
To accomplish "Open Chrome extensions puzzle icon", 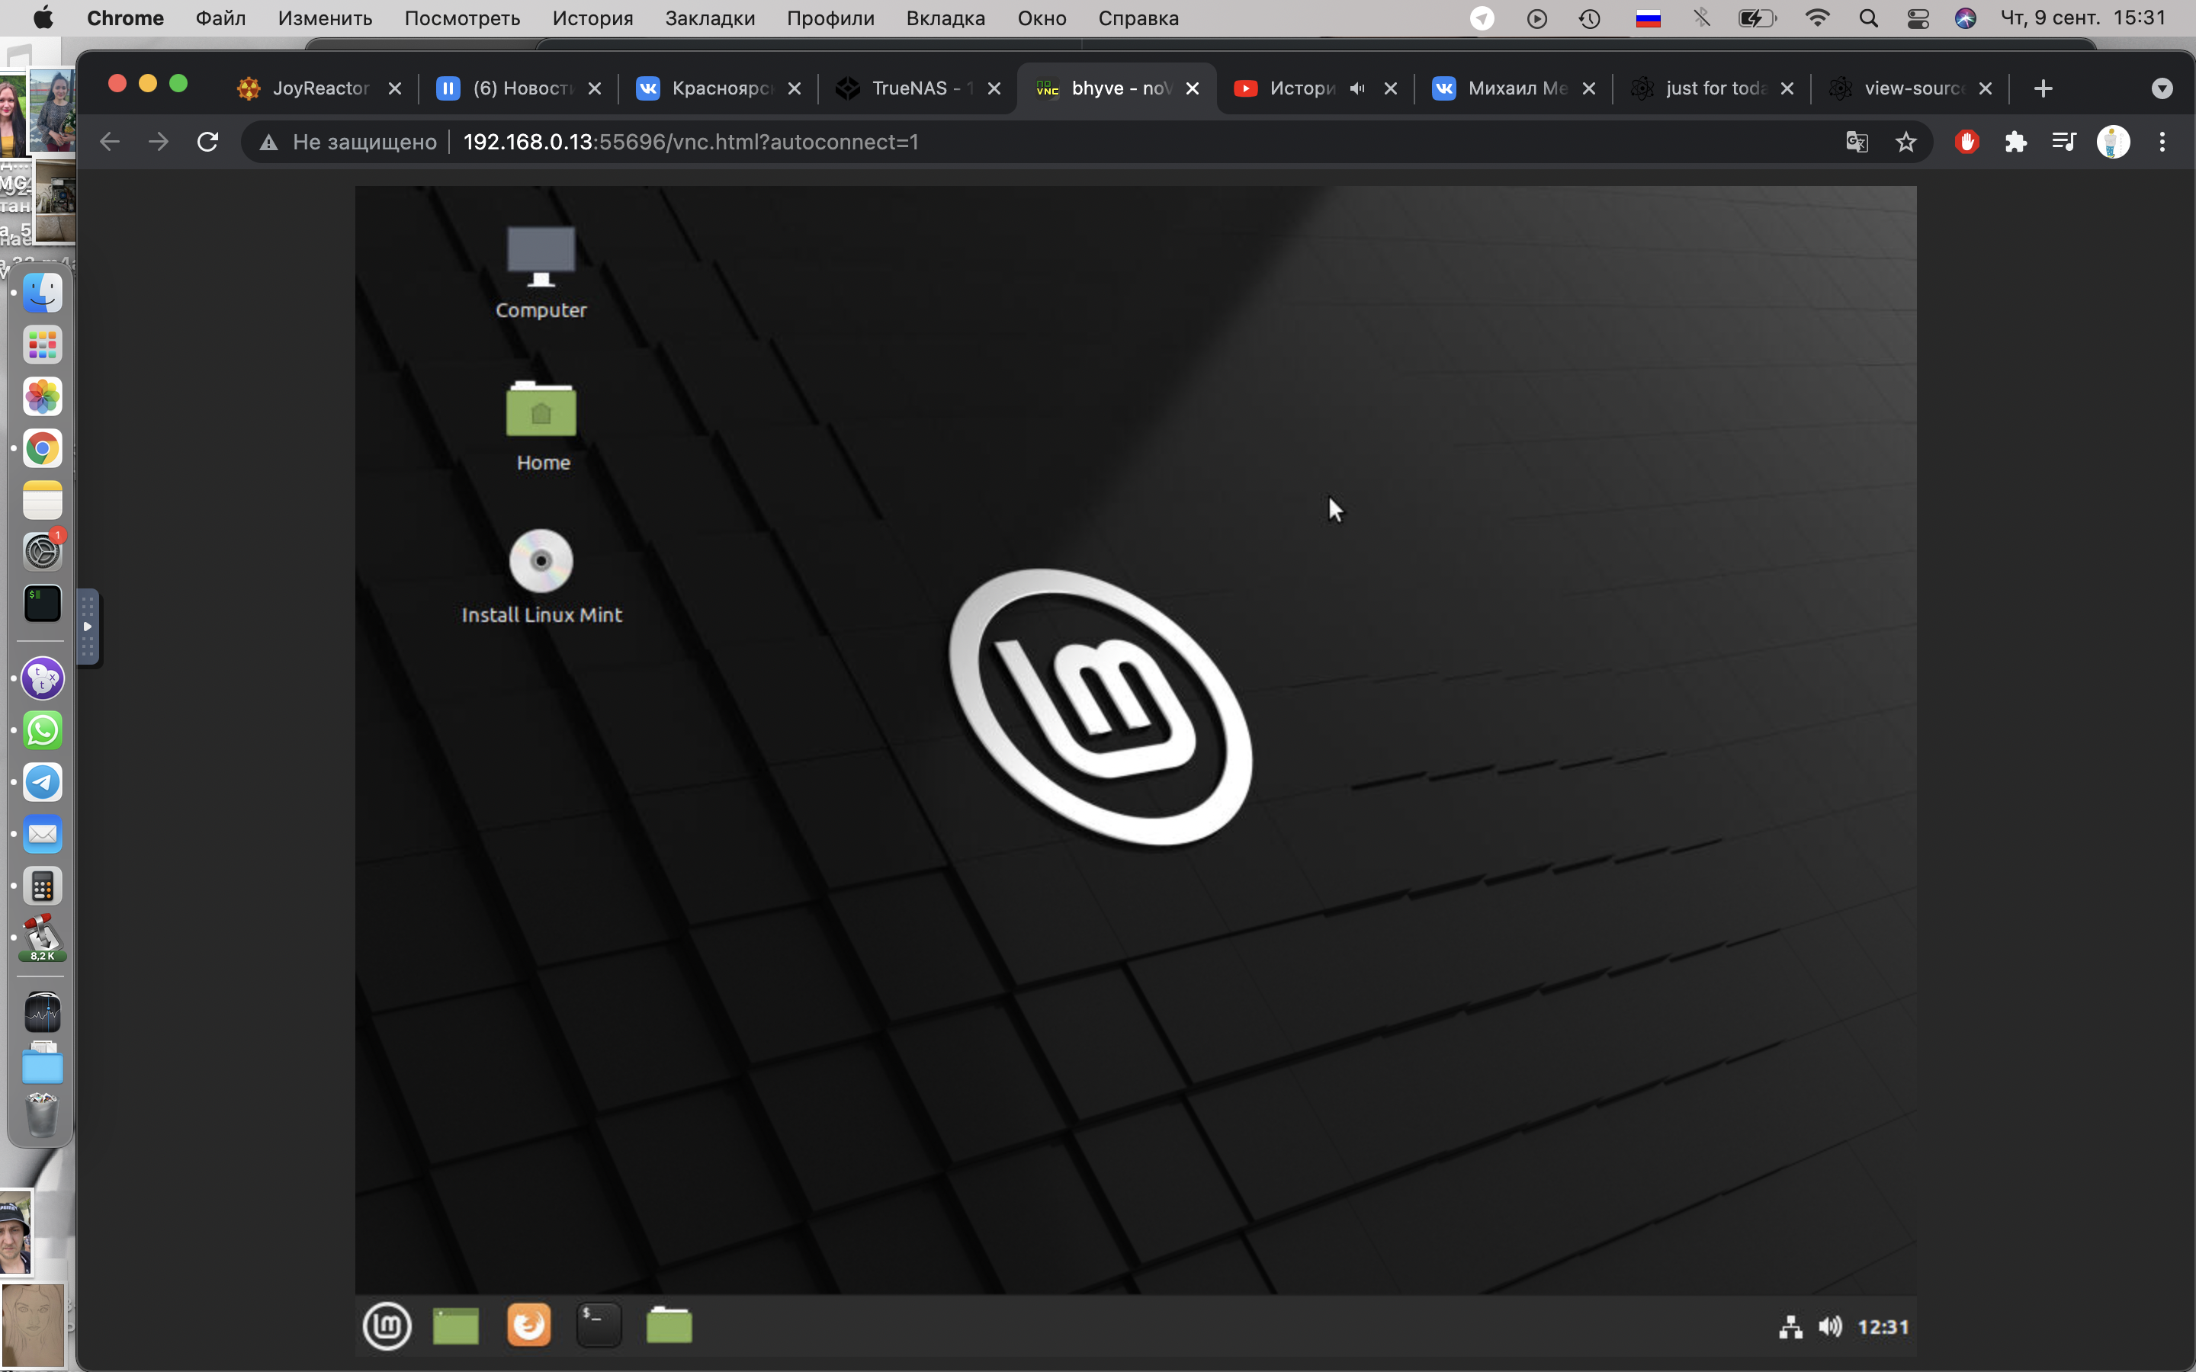I will click(2015, 142).
